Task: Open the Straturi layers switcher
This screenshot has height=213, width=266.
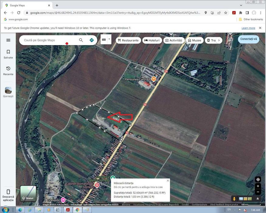Action: (28, 194)
